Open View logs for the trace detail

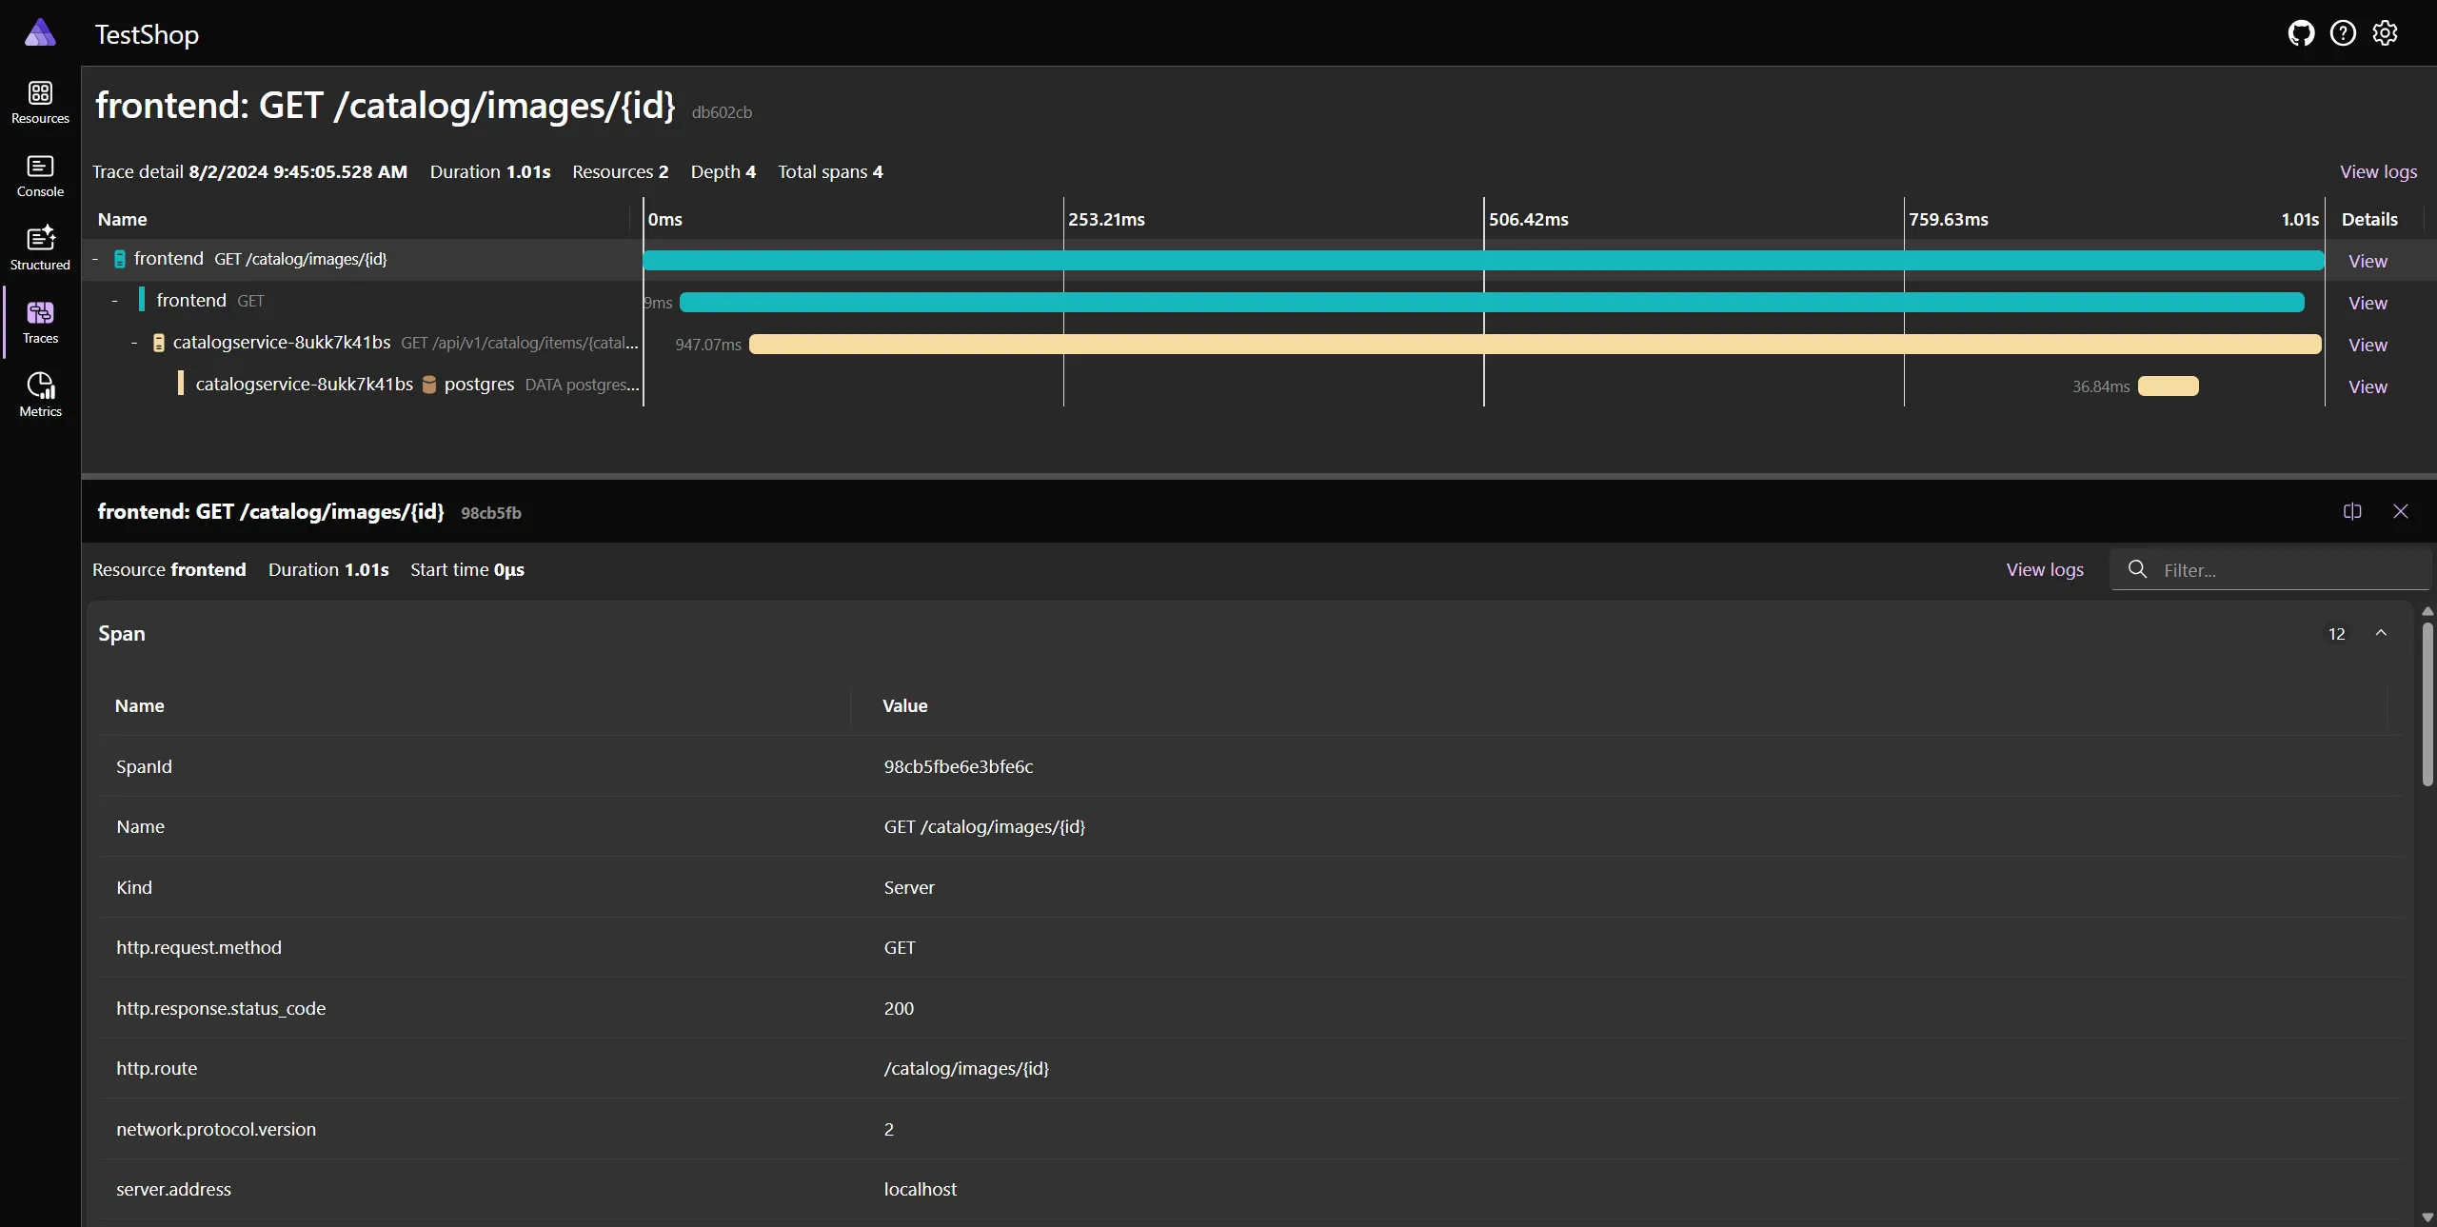click(2377, 171)
